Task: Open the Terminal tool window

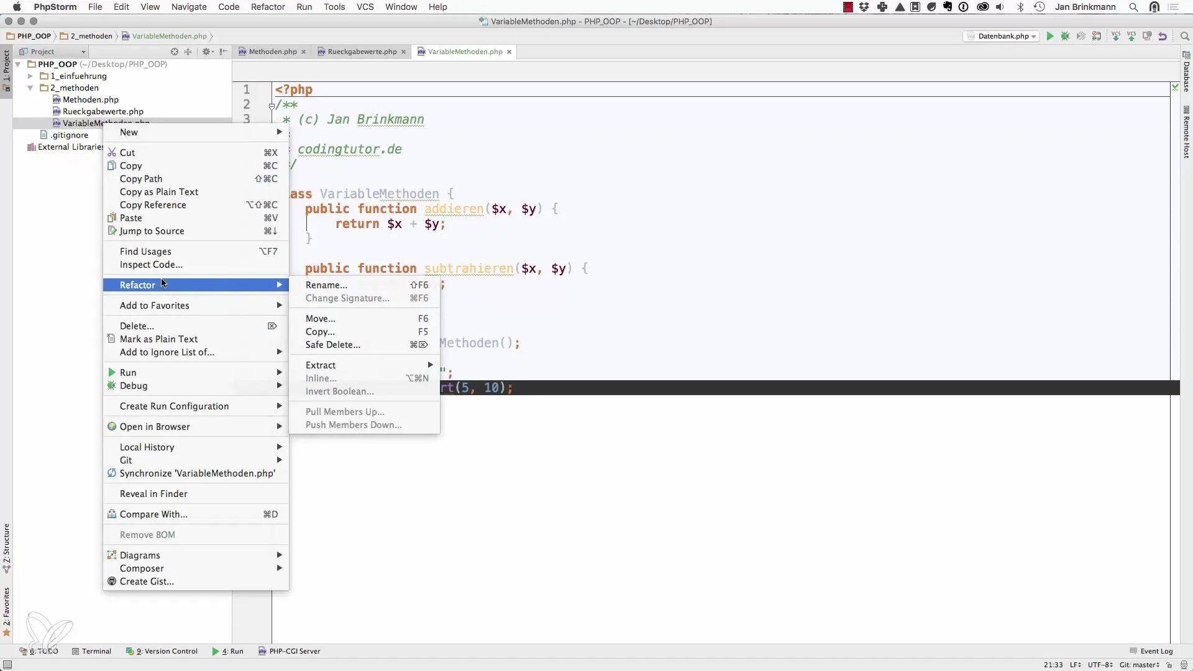Action: click(91, 651)
